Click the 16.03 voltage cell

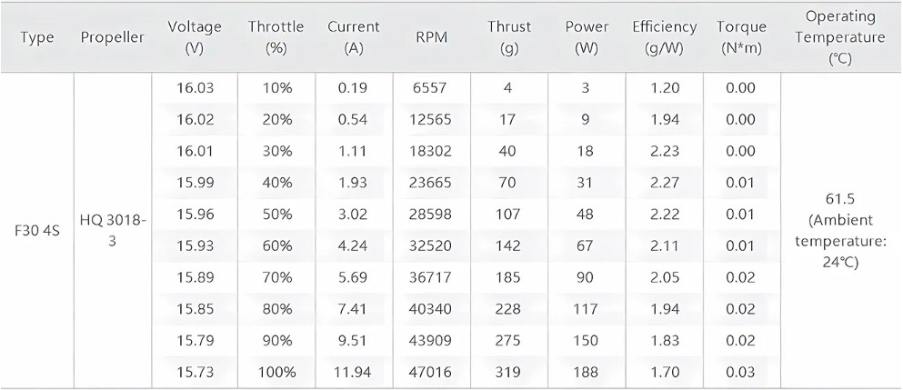click(195, 88)
